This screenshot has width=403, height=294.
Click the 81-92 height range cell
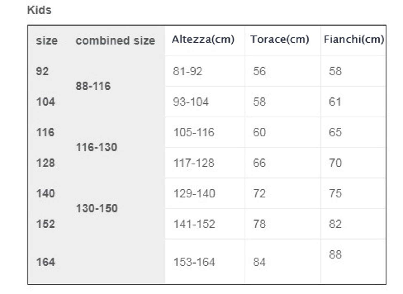pyautogui.click(x=188, y=71)
